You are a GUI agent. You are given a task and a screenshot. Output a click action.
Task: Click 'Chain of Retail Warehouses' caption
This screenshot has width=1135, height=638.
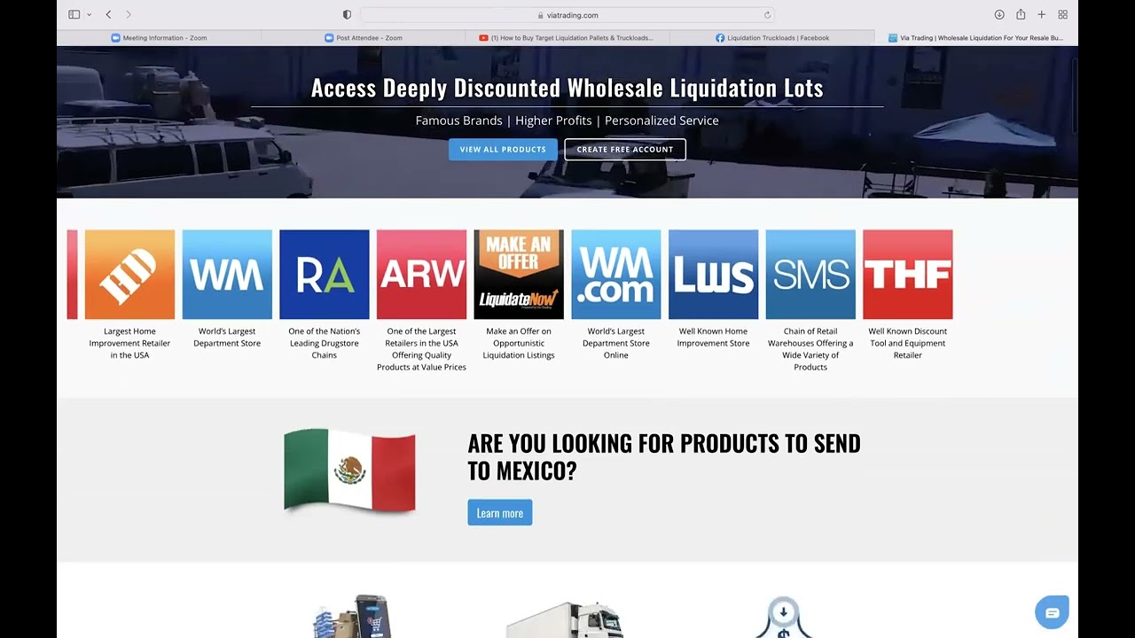point(810,349)
